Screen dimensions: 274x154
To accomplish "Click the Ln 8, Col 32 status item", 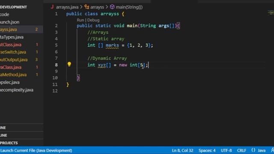I will [x=183, y=150].
